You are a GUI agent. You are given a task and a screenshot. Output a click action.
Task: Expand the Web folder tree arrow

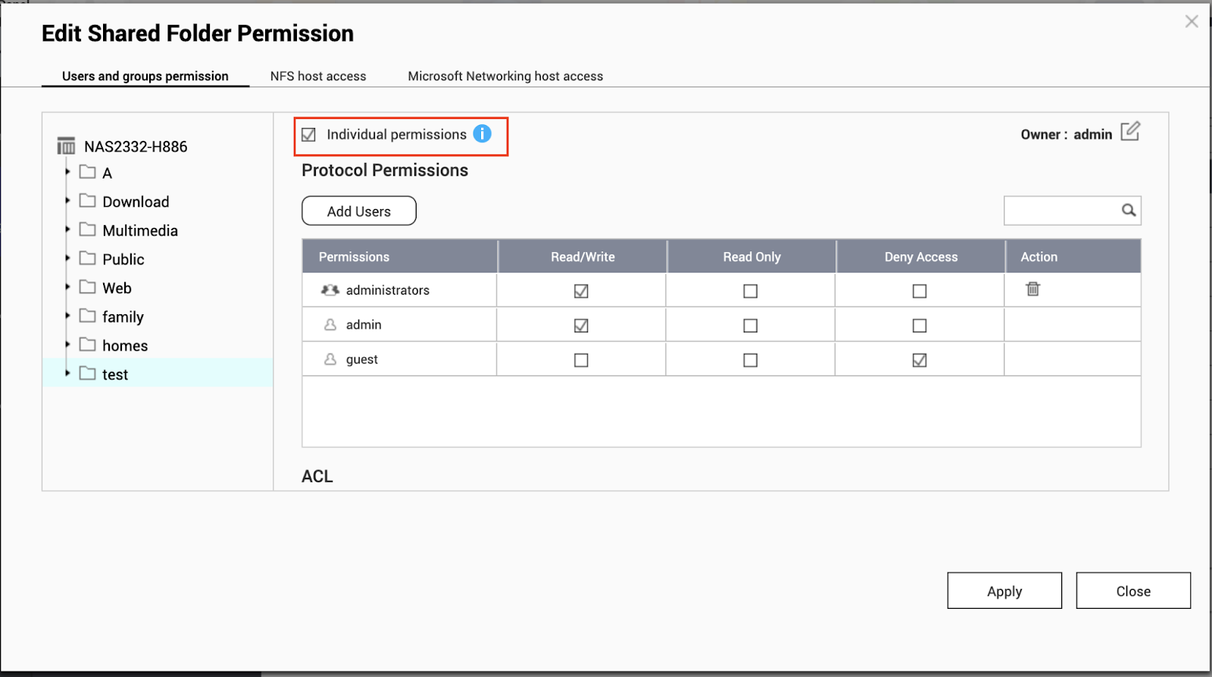pyautogui.click(x=67, y=287)
